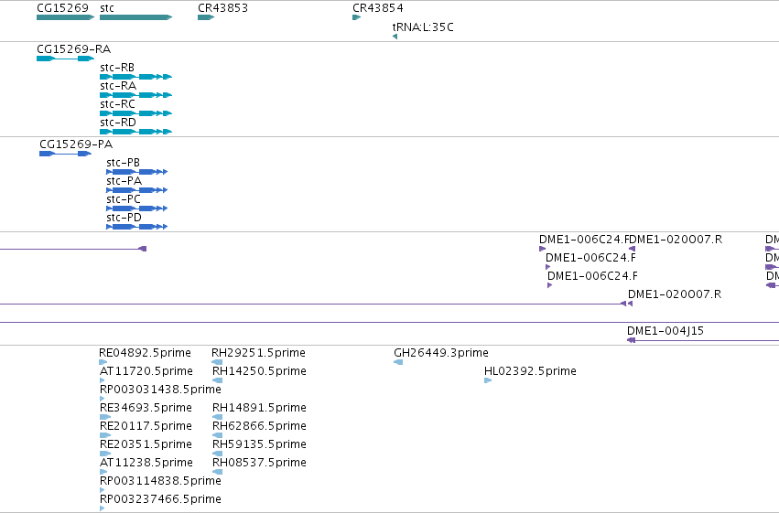779x513 pixels.
Task: Select the stc-PA CDS label
Action: point(124,181)
